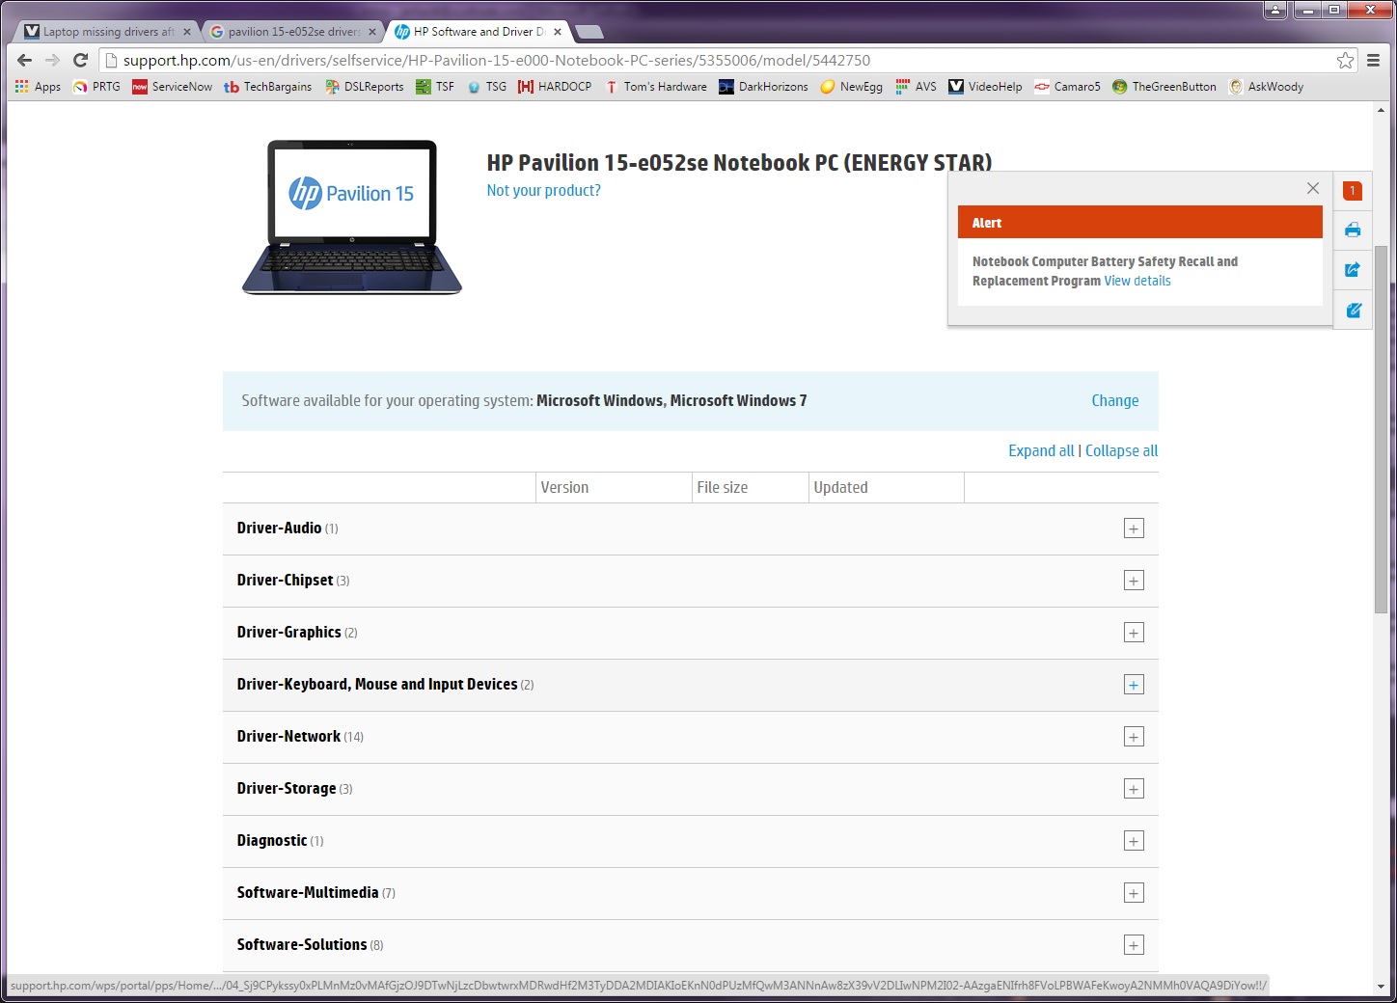Open the HARDOCP bookmark
Screen dimensions: 1397x1003
(x=555, y=87)
